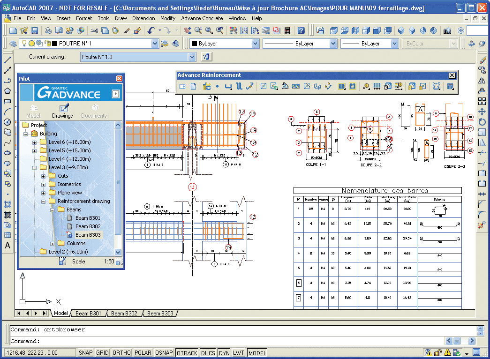The width and height of the screenshot is (490, 359).
Task: Open the Advance Concrete menu
Action: click(202, 18)
